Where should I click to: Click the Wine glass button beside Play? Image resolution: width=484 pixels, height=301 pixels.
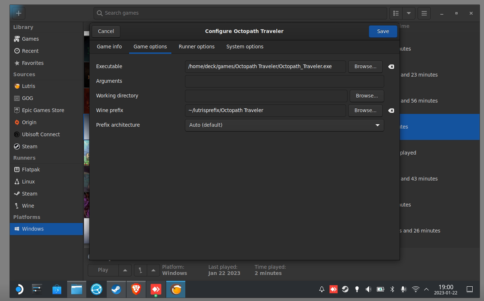click(x=140, y=270)
